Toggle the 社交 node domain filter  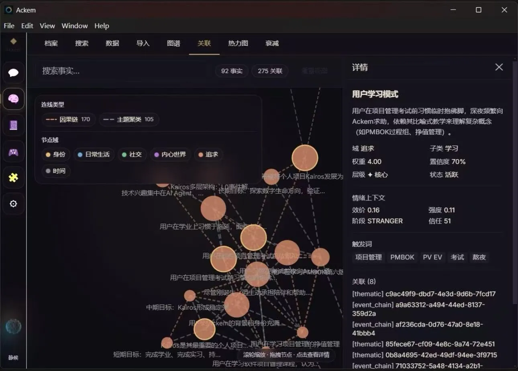132,155
